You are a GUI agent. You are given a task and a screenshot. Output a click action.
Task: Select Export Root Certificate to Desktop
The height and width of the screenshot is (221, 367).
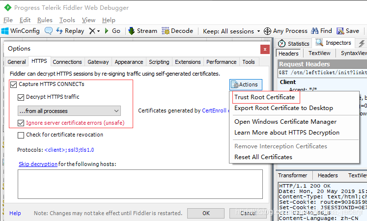click(283, 108)
